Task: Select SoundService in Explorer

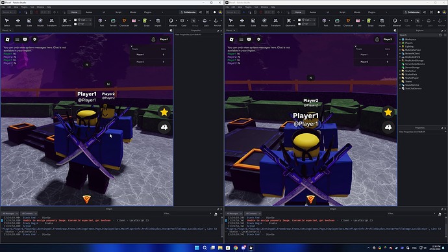Action: pos(412,85)
